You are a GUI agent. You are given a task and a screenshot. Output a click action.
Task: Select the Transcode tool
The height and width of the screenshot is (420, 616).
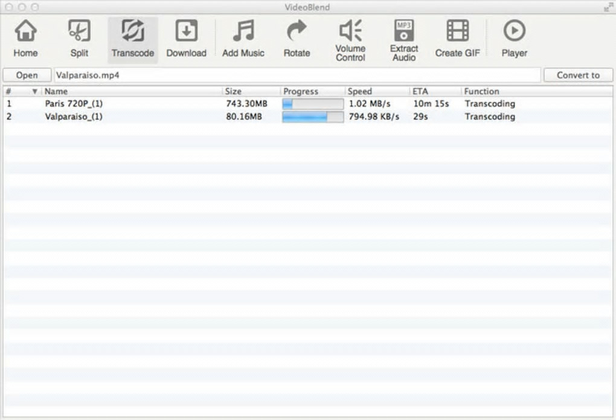click(133, 39)
